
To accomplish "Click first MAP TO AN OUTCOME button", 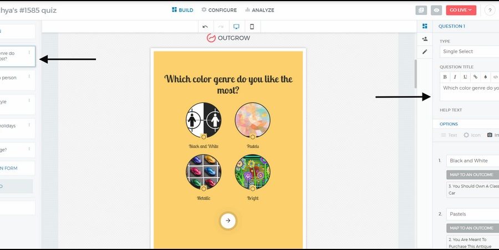I will point(472,175).
